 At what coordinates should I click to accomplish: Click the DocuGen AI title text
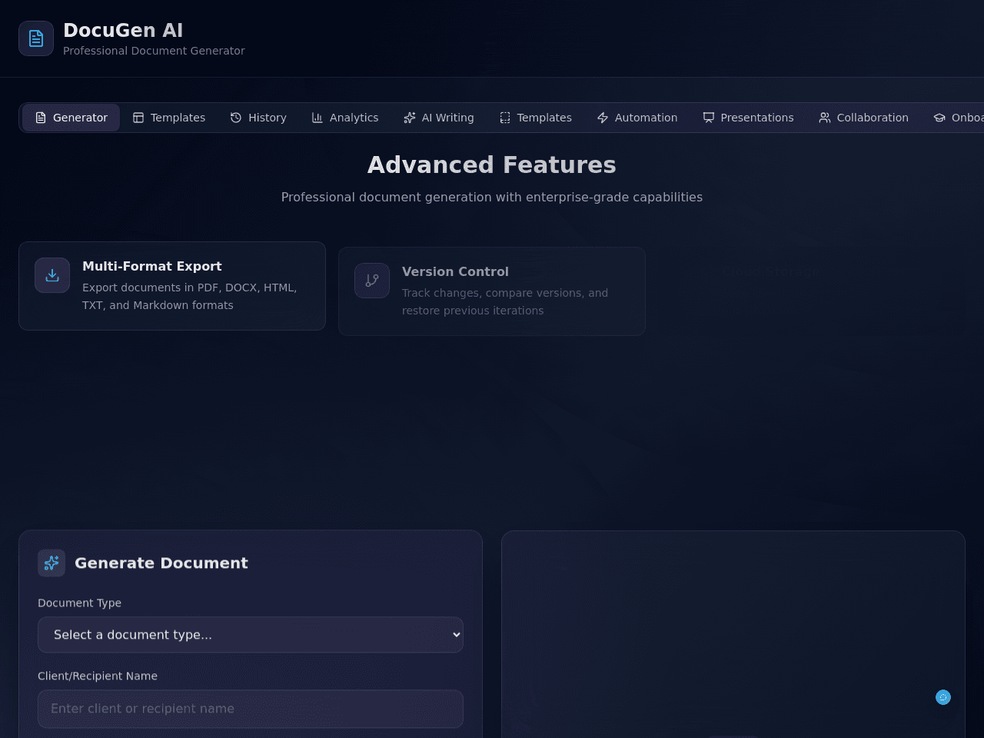pyautogui.click(x=123, y=30)
